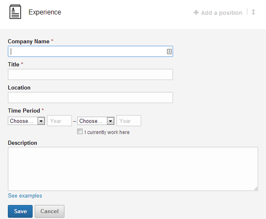Click the arrow of the start month dropdown

click(41, 121)
